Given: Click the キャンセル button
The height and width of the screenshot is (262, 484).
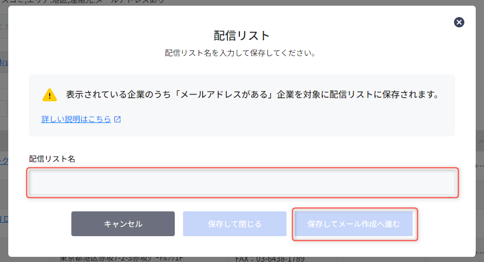Looking at the screenshot, I should (x=123, y=224).
